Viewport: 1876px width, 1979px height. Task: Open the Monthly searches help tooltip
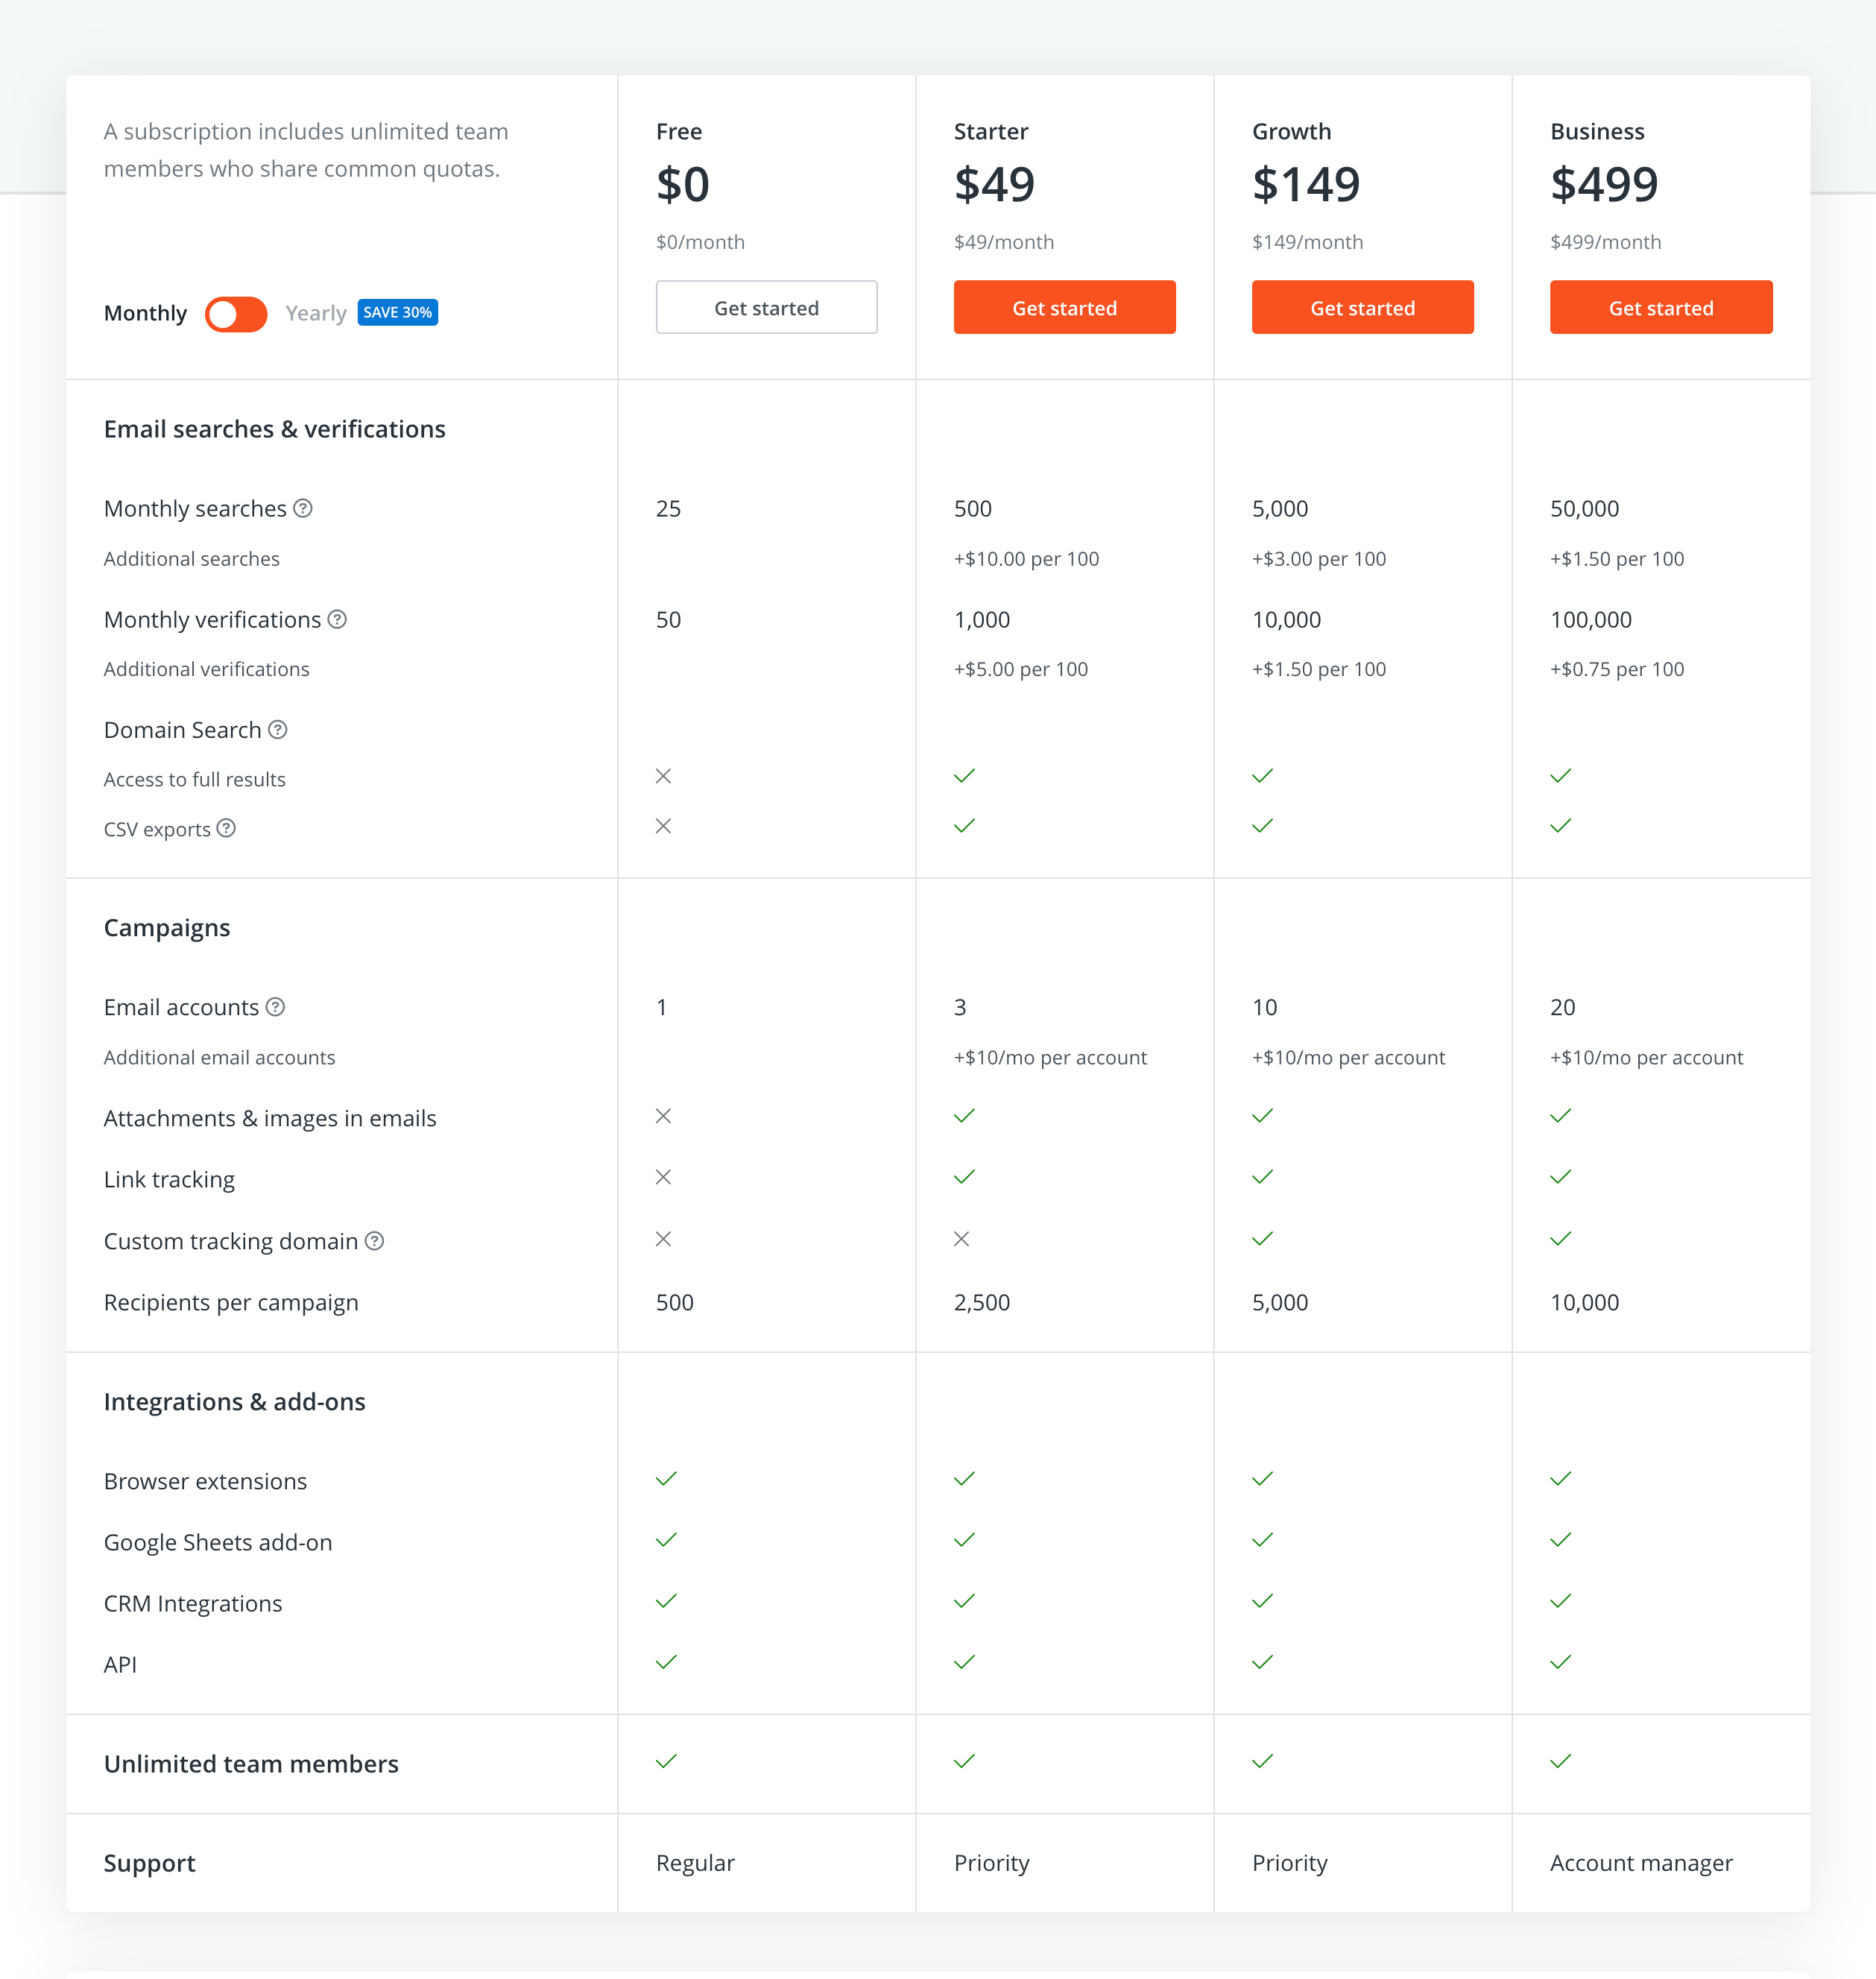303,509
